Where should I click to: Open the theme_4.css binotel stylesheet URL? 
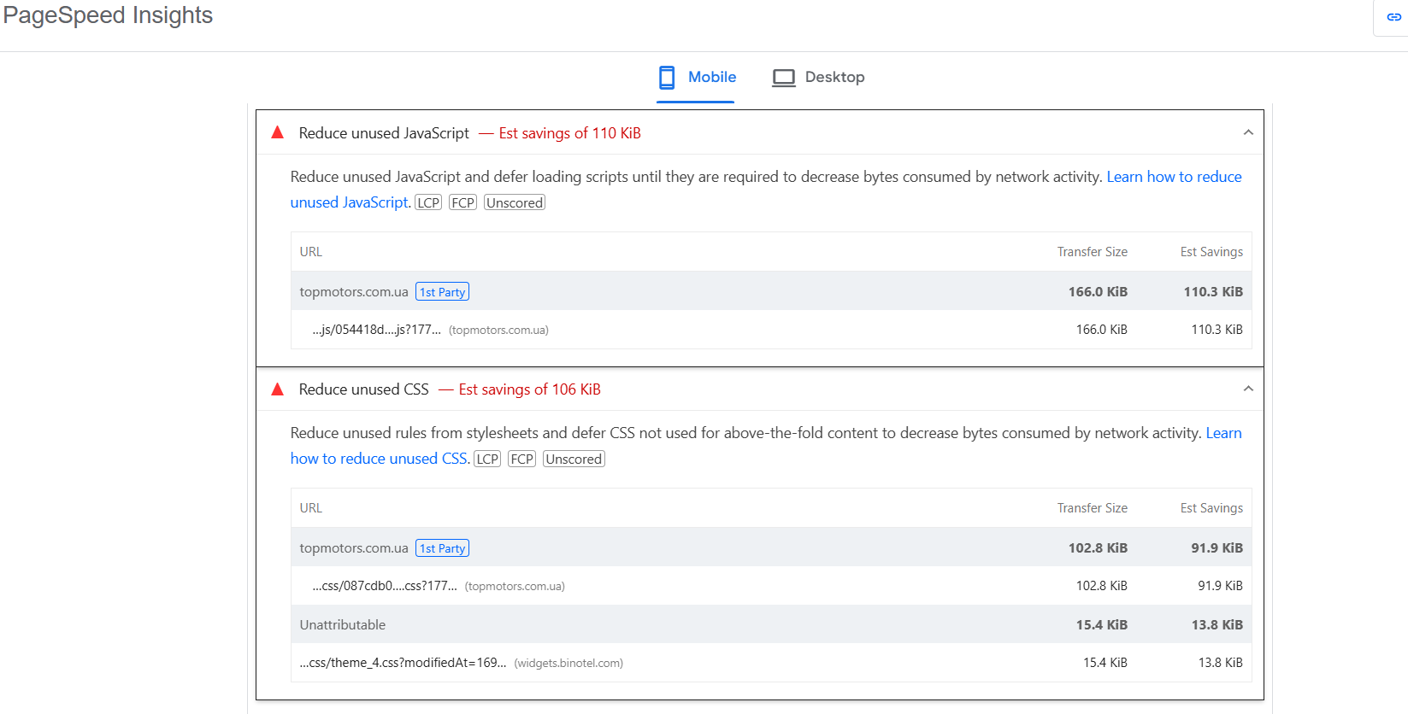click(403, 663)
